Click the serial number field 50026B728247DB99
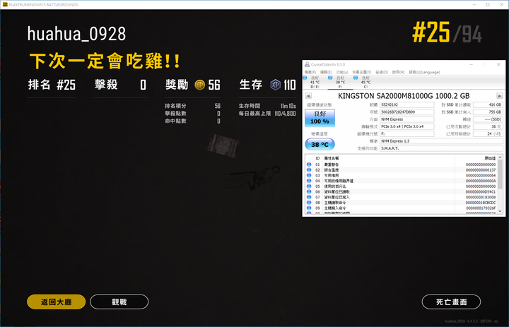The width and height of the screenshot is (509, 327). click(406, 112)
